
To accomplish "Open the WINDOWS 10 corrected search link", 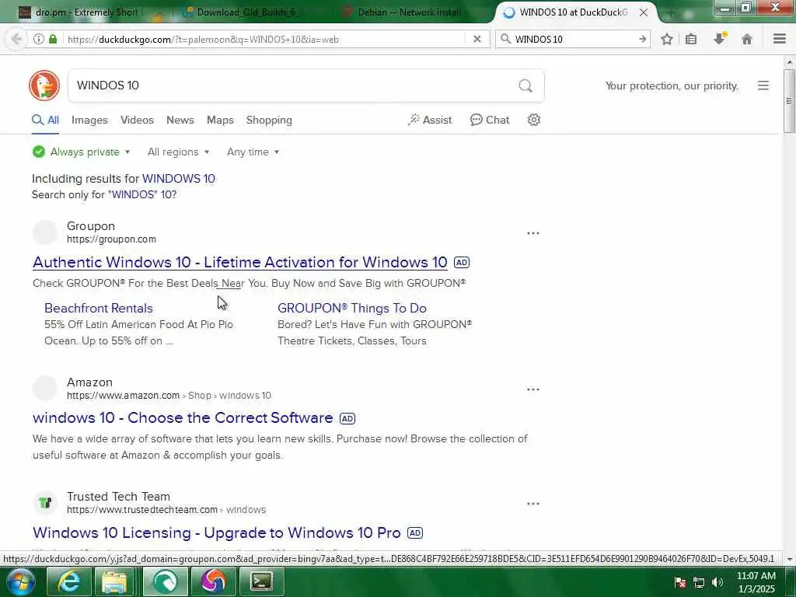I will point(179,179).
